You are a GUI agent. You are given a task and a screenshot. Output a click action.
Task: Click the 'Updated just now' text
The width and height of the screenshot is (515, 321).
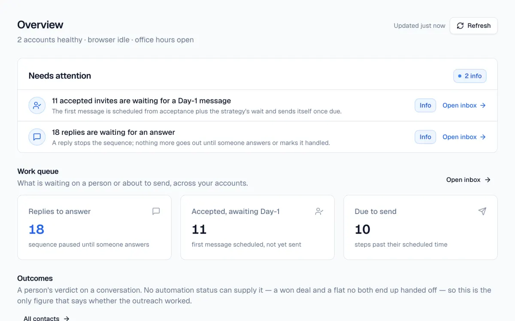[419, 26]
